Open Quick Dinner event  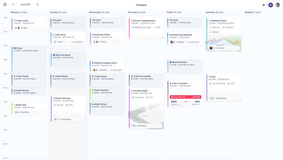pos(29,92)
